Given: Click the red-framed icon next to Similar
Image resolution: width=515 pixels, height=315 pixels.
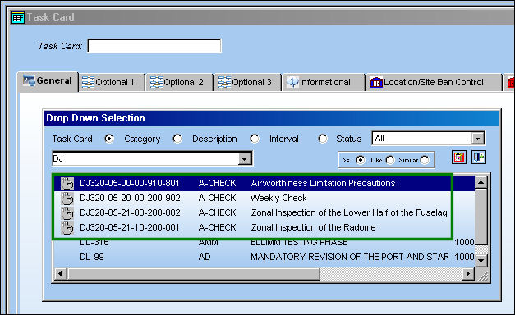Looking at the screenshot, I should [459, 157].
